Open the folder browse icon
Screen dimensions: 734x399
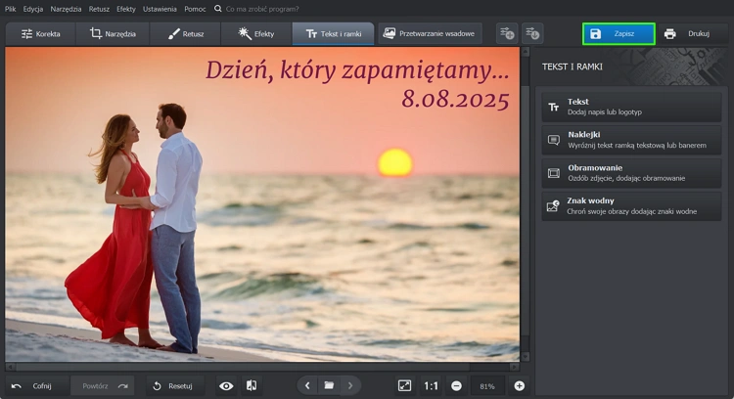[x=329, y=385]
